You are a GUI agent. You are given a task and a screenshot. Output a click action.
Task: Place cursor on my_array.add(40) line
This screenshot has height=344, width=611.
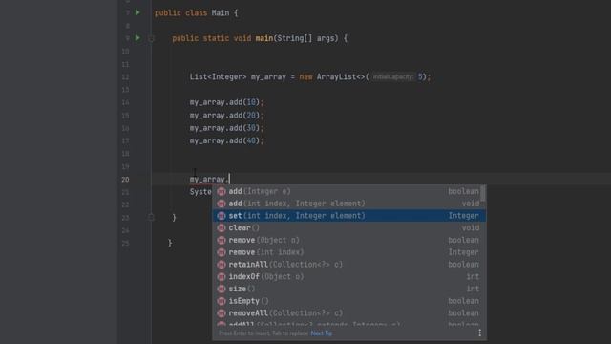226,140
